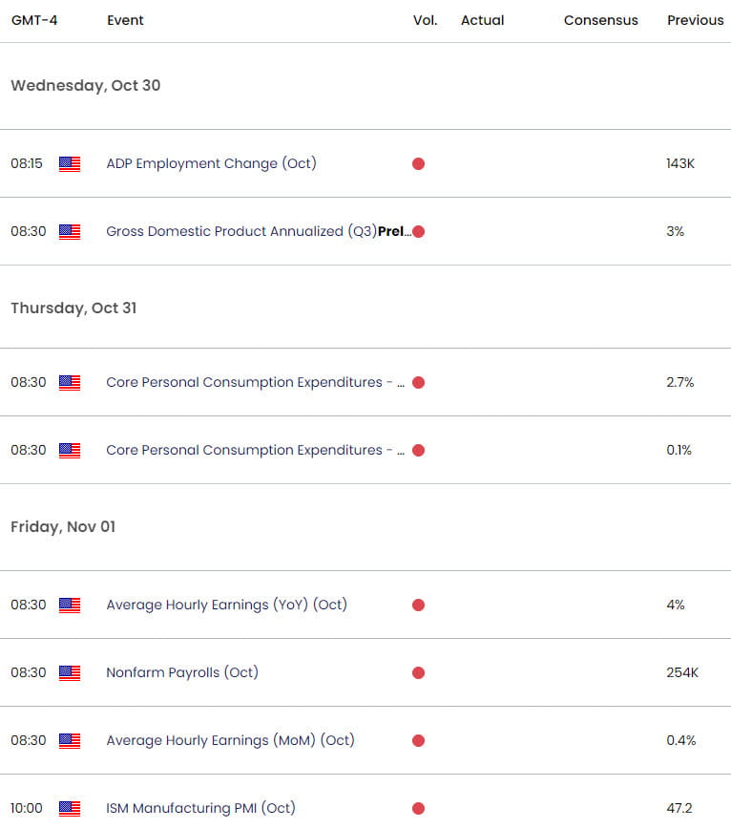Click the Vol. column header
Viewport: 731px width, 829px height.
[x=425, y=20]
